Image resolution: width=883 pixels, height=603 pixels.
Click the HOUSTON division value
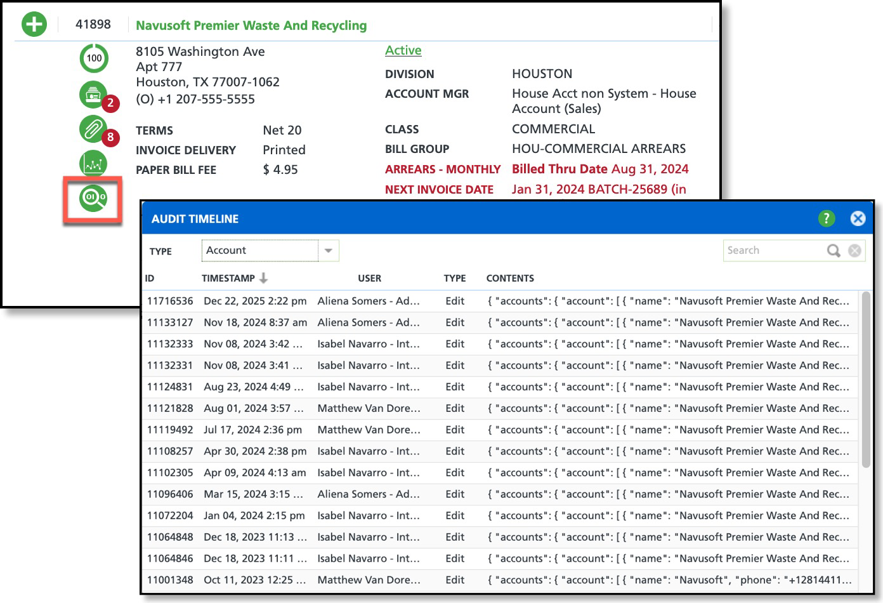click(x=542, y=74)
